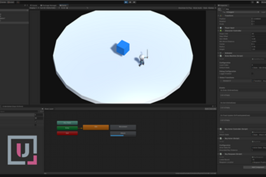Expand the Animator component foldout
Screen dimensions: 266x177
[218, 53]
